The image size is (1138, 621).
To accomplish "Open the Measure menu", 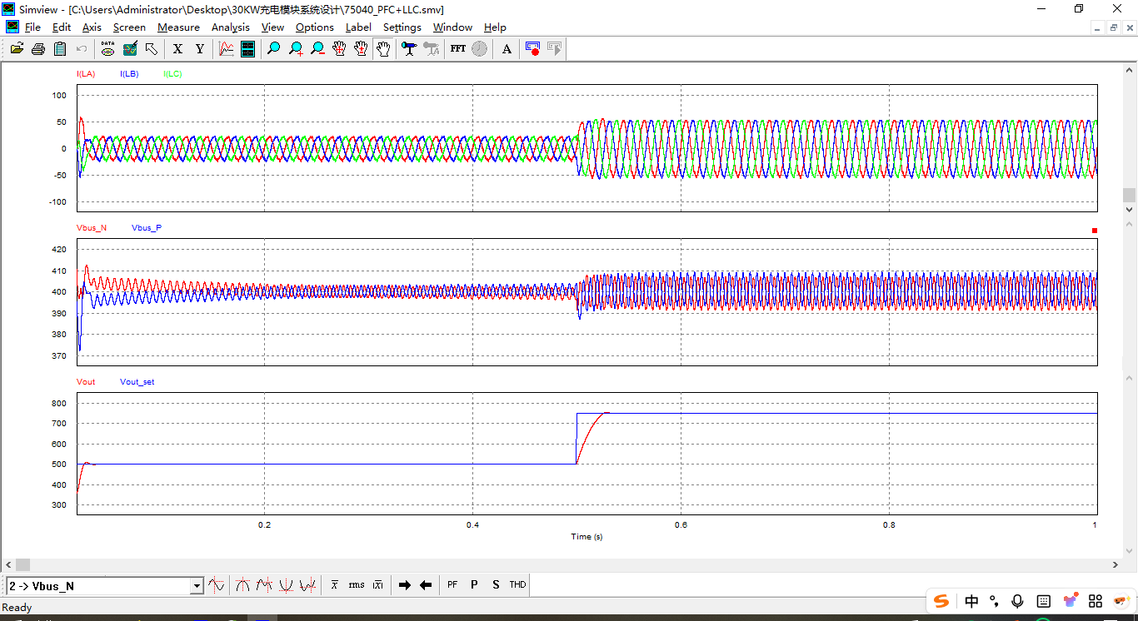I will [178, 27].
